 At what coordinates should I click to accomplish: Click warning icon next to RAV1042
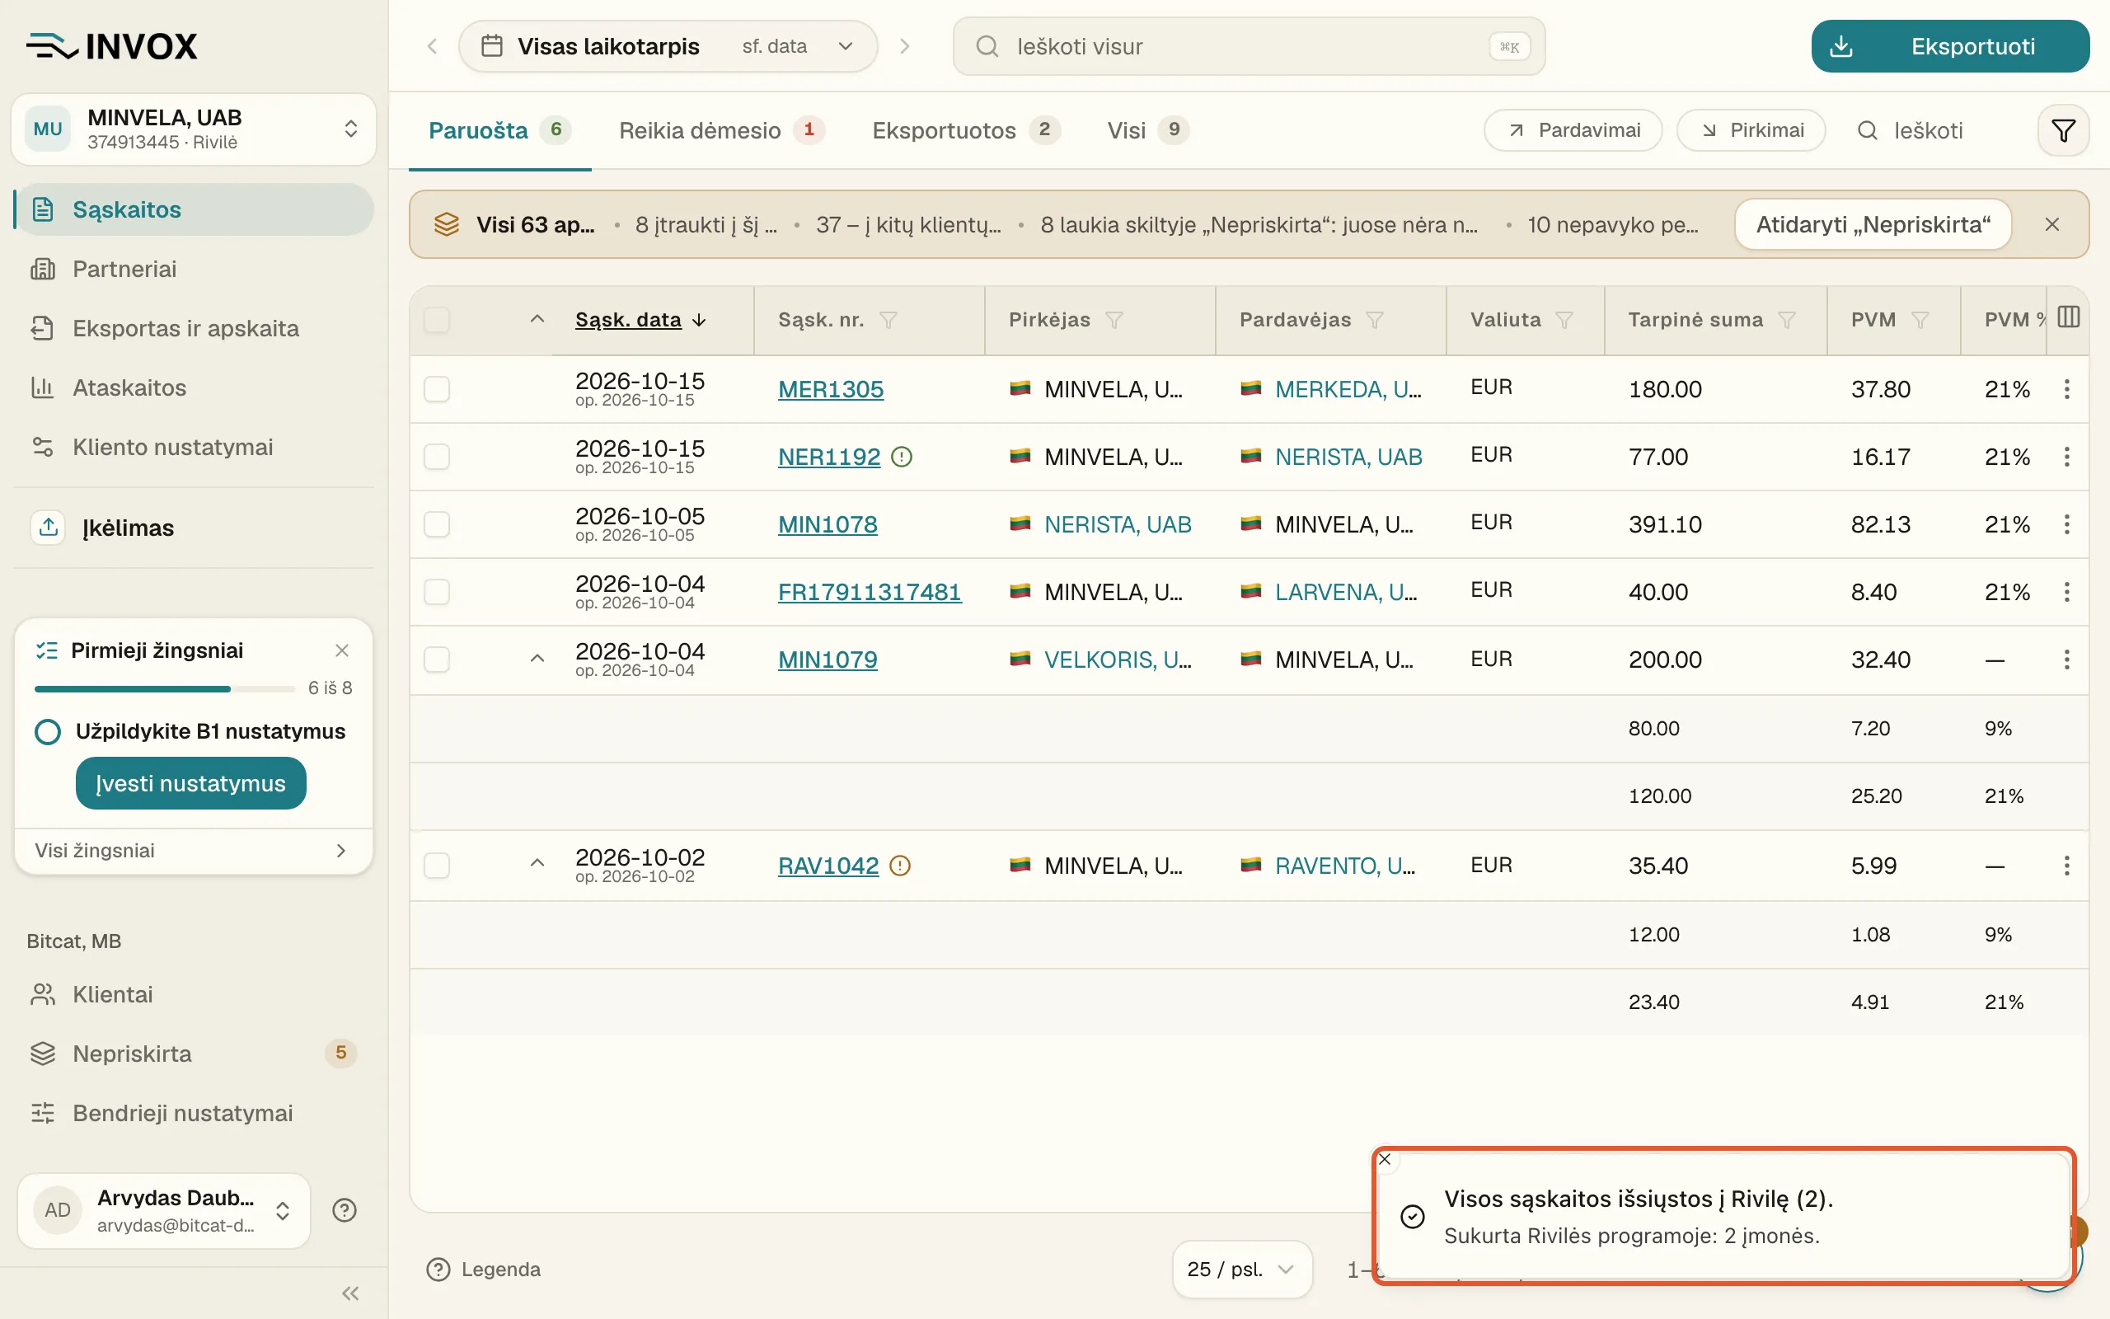click(900, 866)
